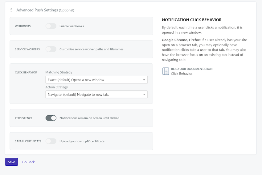Click the Save button
Image resolution: width=262 pixels, height=175 pixels.
coord(11,162)
